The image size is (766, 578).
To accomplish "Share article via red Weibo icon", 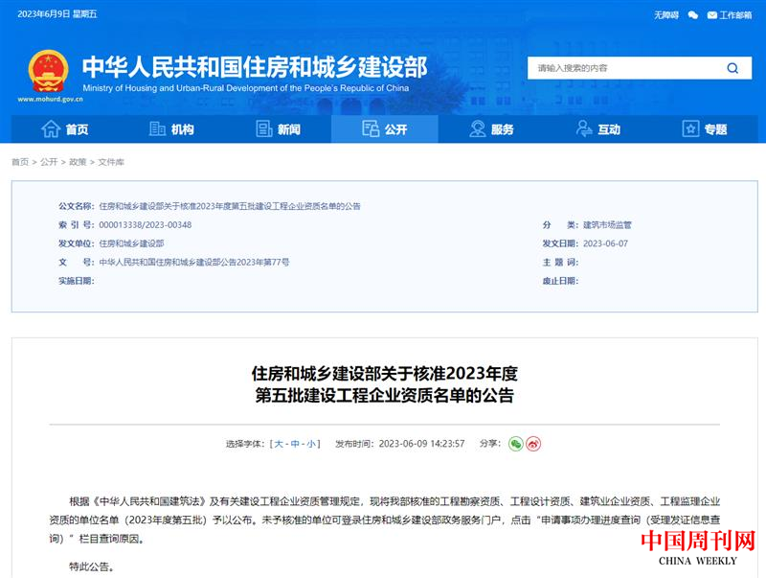I will [534, 444].
